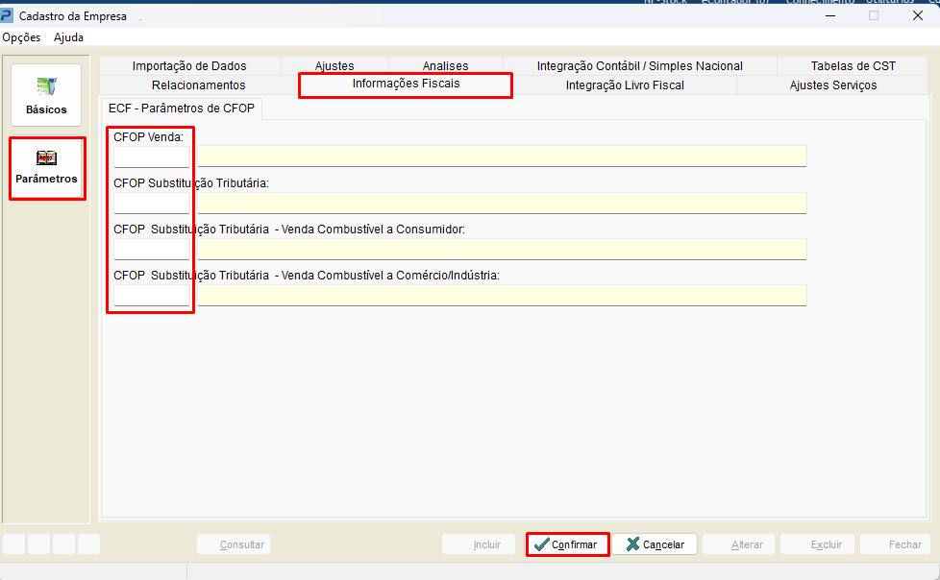This screenshot has width=940, height=580.
Task: Click Venda Combustível a Consumidor description field
Action: coord(502,249)
